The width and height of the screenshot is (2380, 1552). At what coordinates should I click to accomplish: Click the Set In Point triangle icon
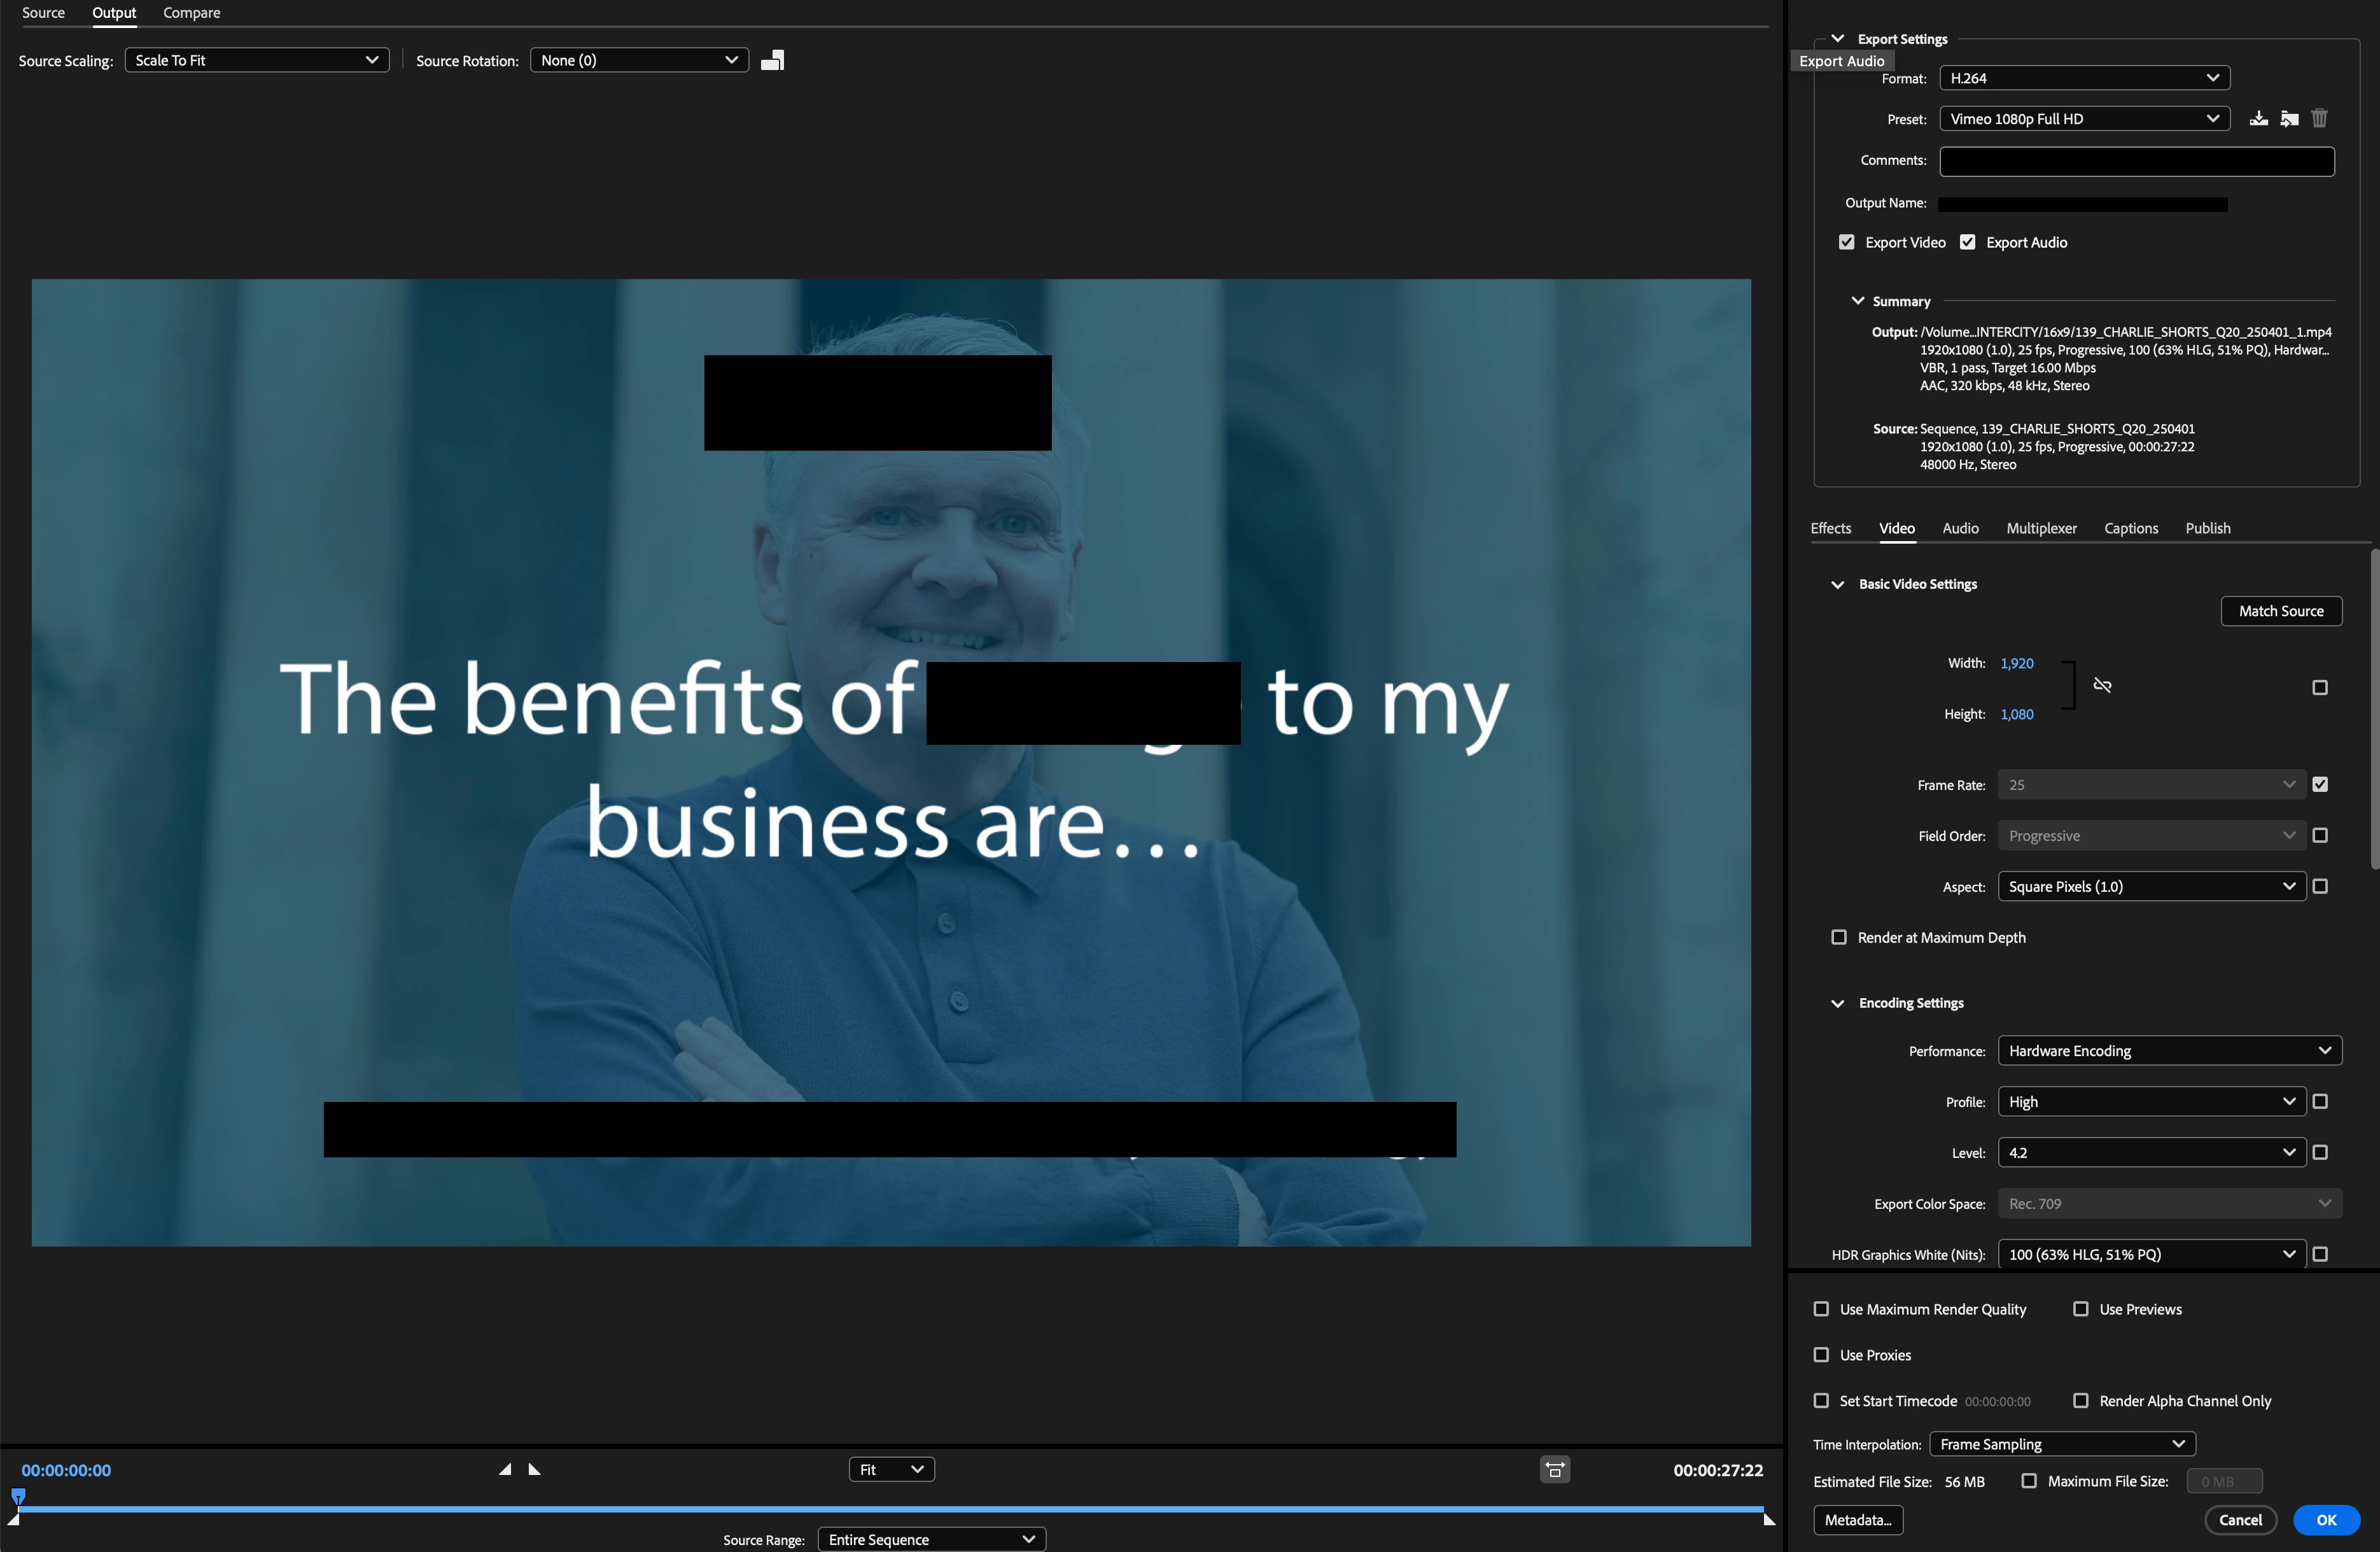coord(506,1469)
